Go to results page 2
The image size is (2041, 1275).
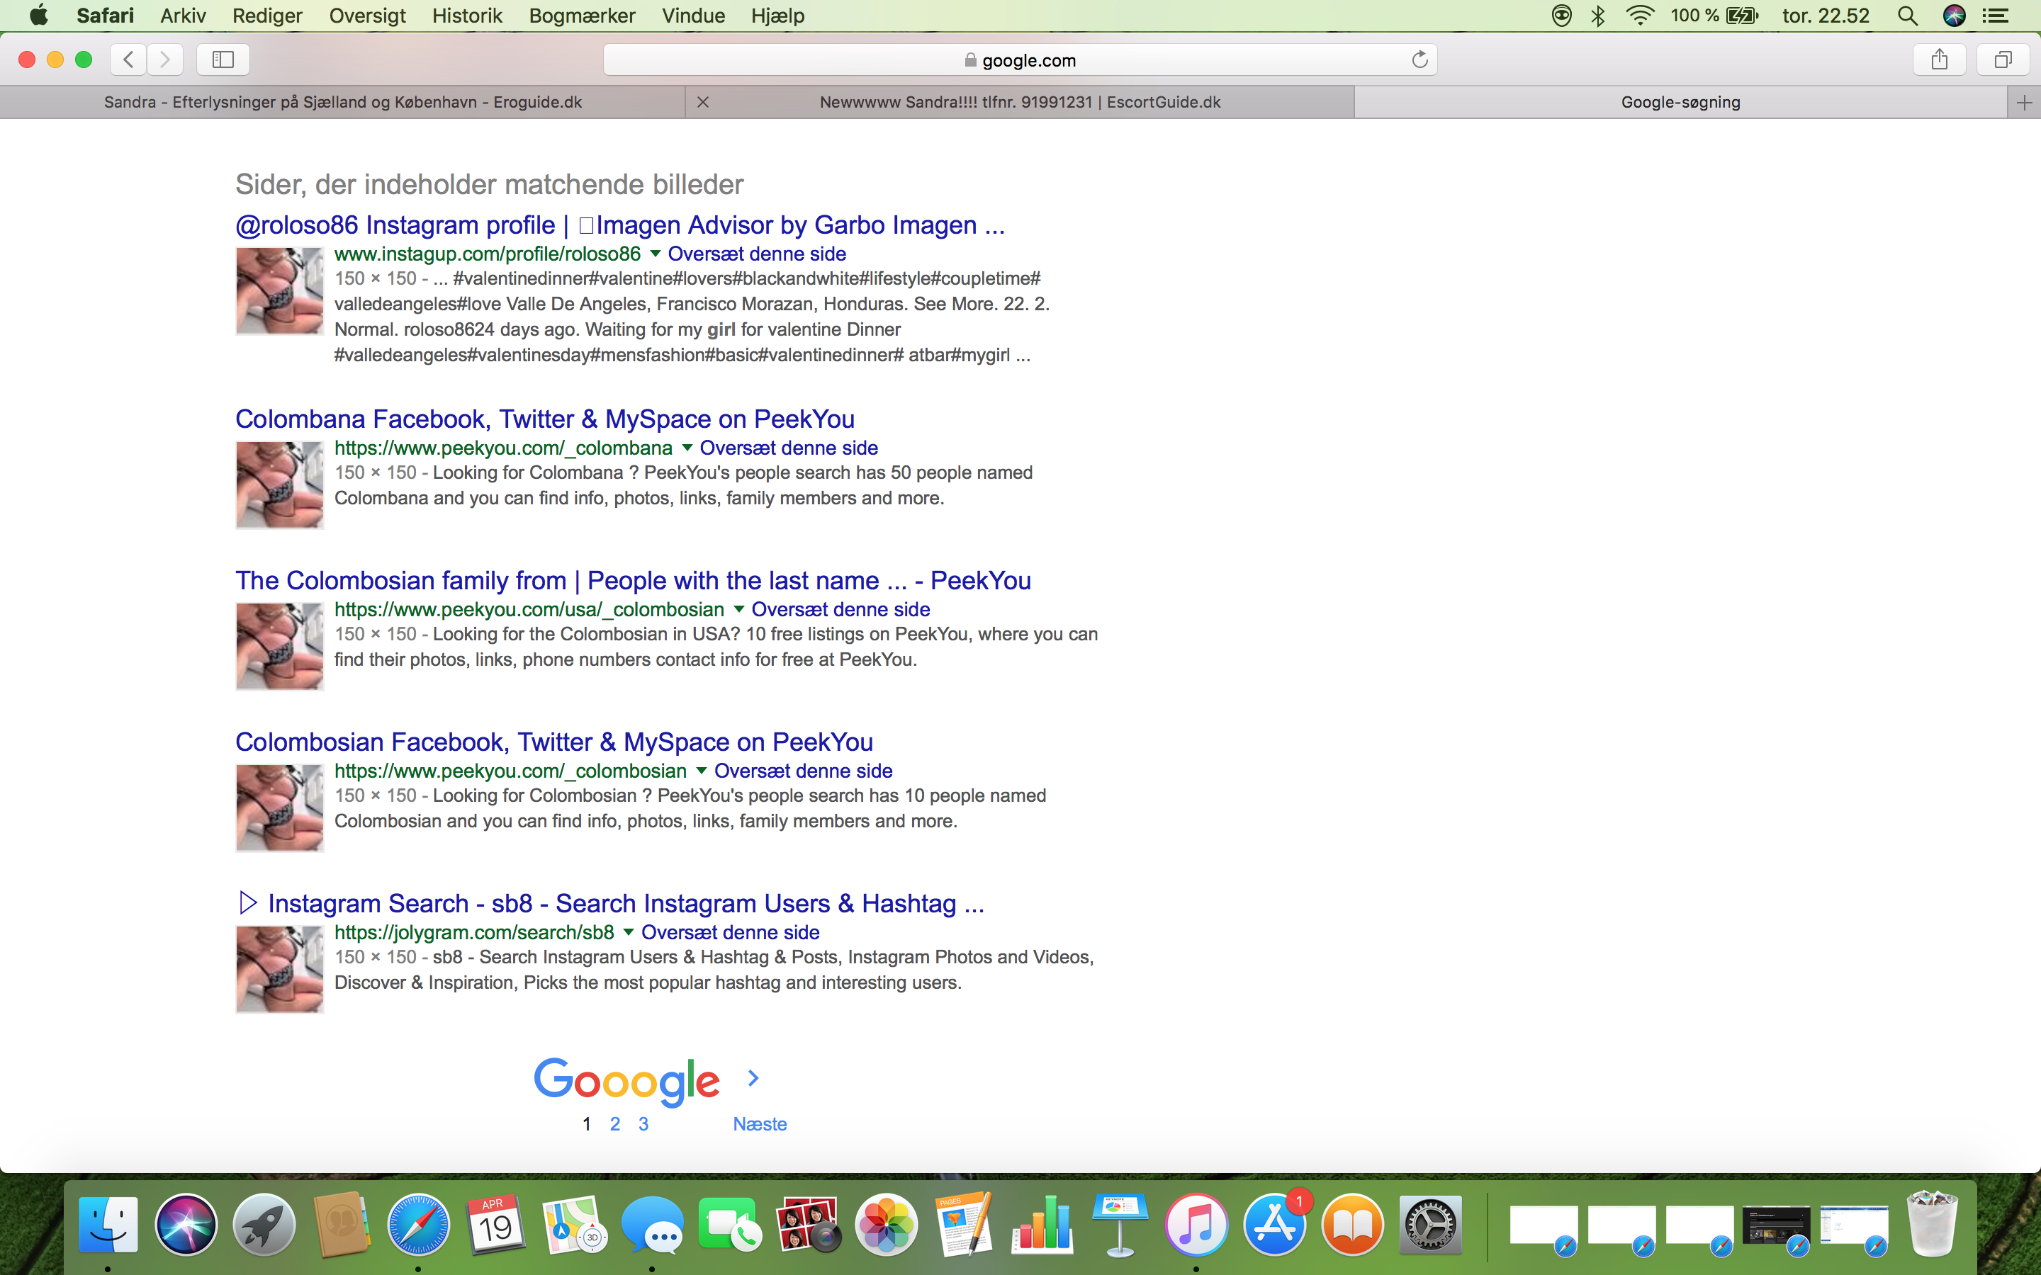615,1124
